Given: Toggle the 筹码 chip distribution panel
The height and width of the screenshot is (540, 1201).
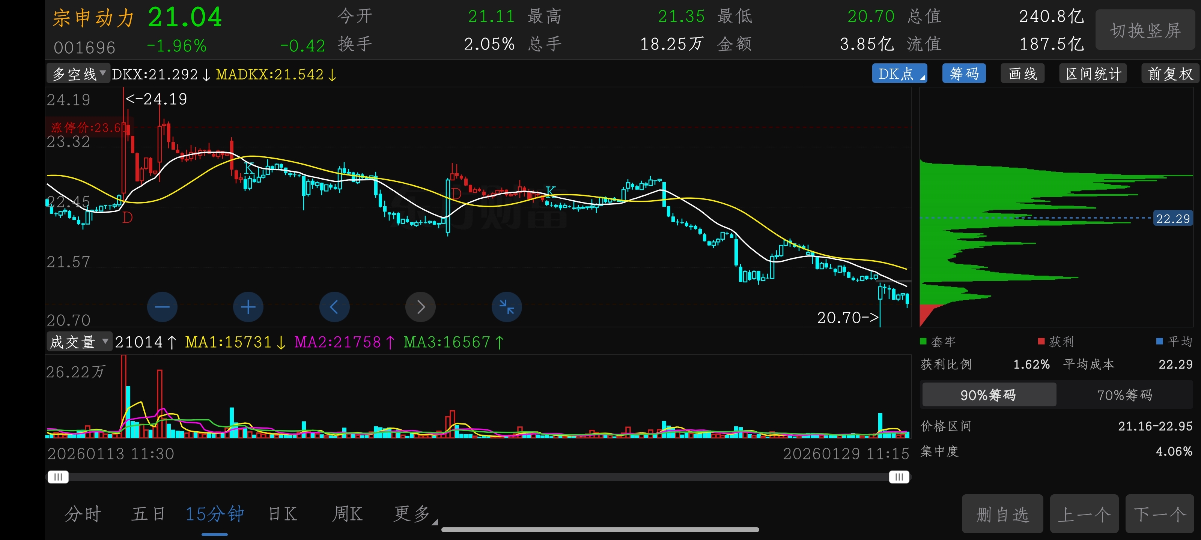Looking at the screenshot, I should coord(964,73).
